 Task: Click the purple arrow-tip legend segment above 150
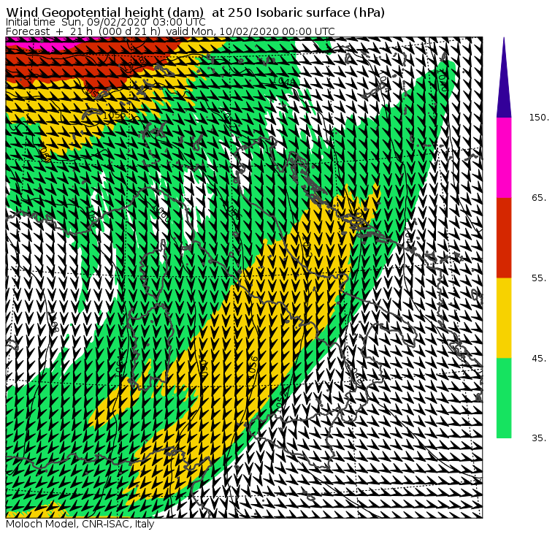pyautogui.click(x=504, y=77)
